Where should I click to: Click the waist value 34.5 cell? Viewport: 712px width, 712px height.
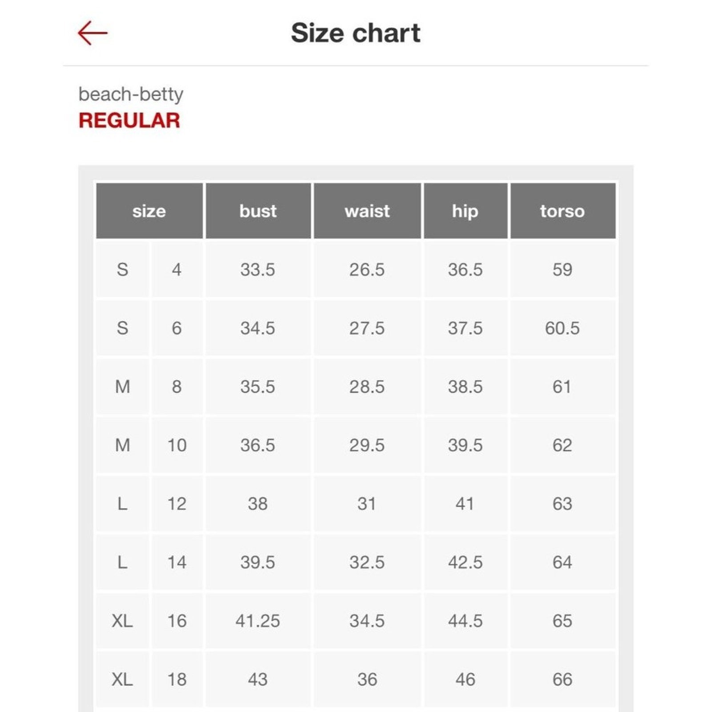[367, 621]
